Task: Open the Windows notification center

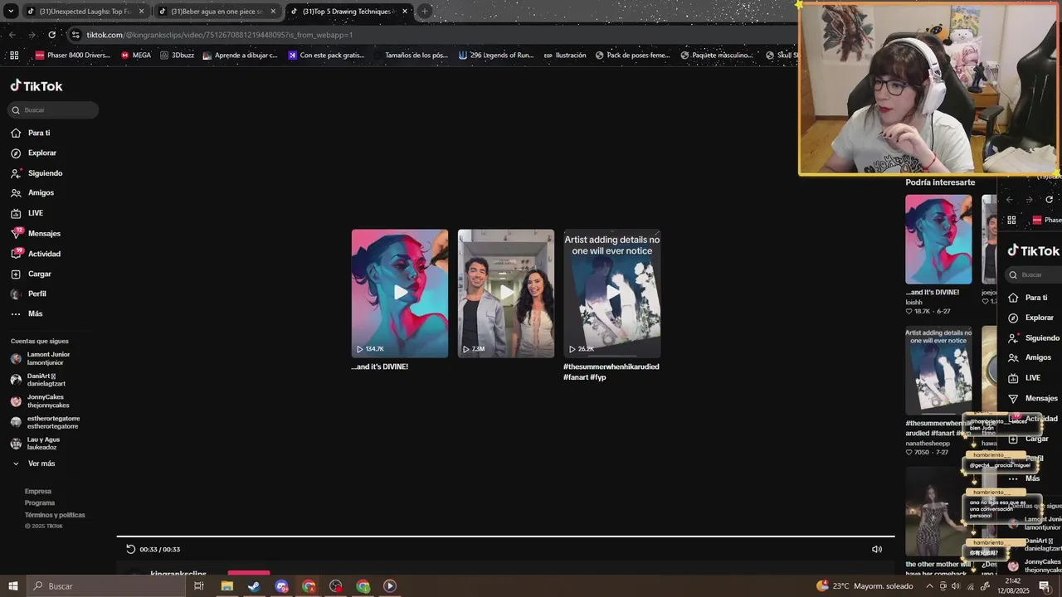Action: pos(1045,586)
